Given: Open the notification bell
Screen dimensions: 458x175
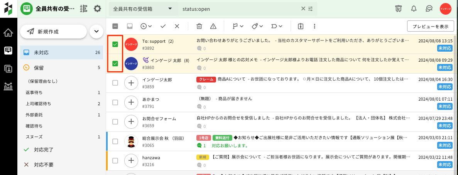Looking at the screenshot, I should pos(414,8).
